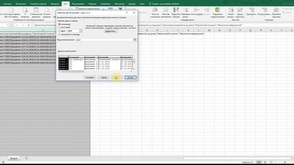Import data from text or CSV file
The height and width of the screenshot is (165, 294).
[x=11, y=12]
